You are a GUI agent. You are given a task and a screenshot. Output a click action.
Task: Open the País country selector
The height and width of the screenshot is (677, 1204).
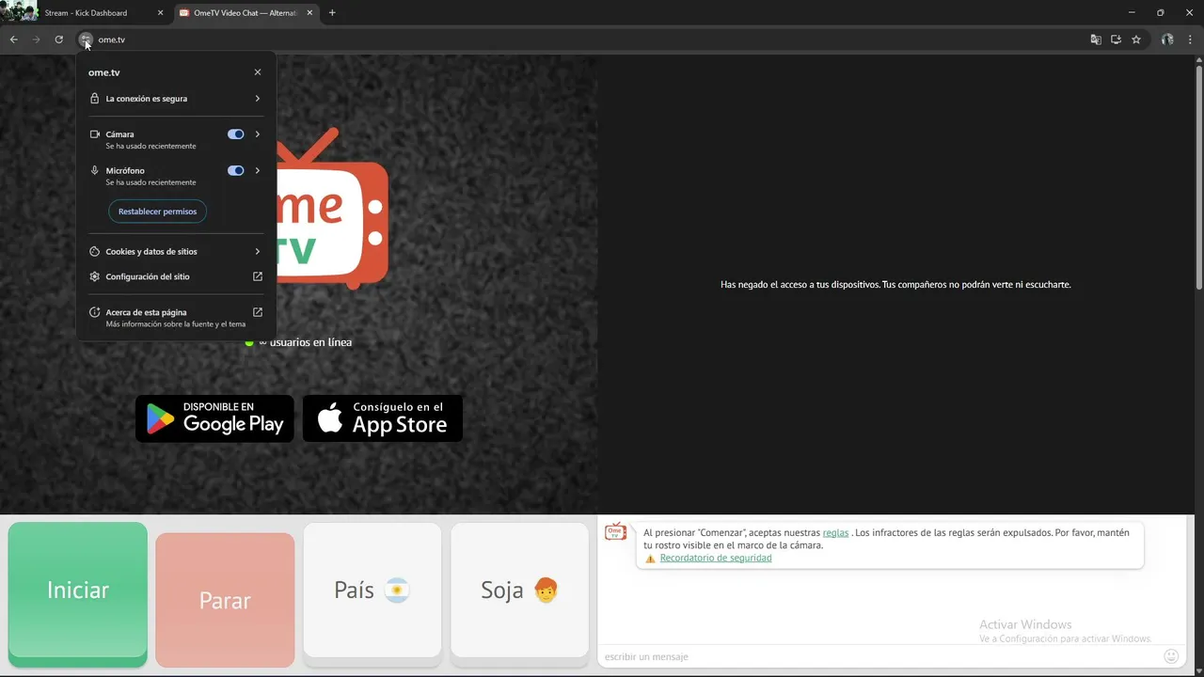click(372, 590)
